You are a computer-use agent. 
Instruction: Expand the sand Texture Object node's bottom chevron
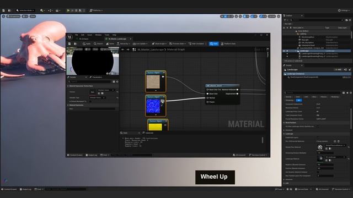coord(156,90)
